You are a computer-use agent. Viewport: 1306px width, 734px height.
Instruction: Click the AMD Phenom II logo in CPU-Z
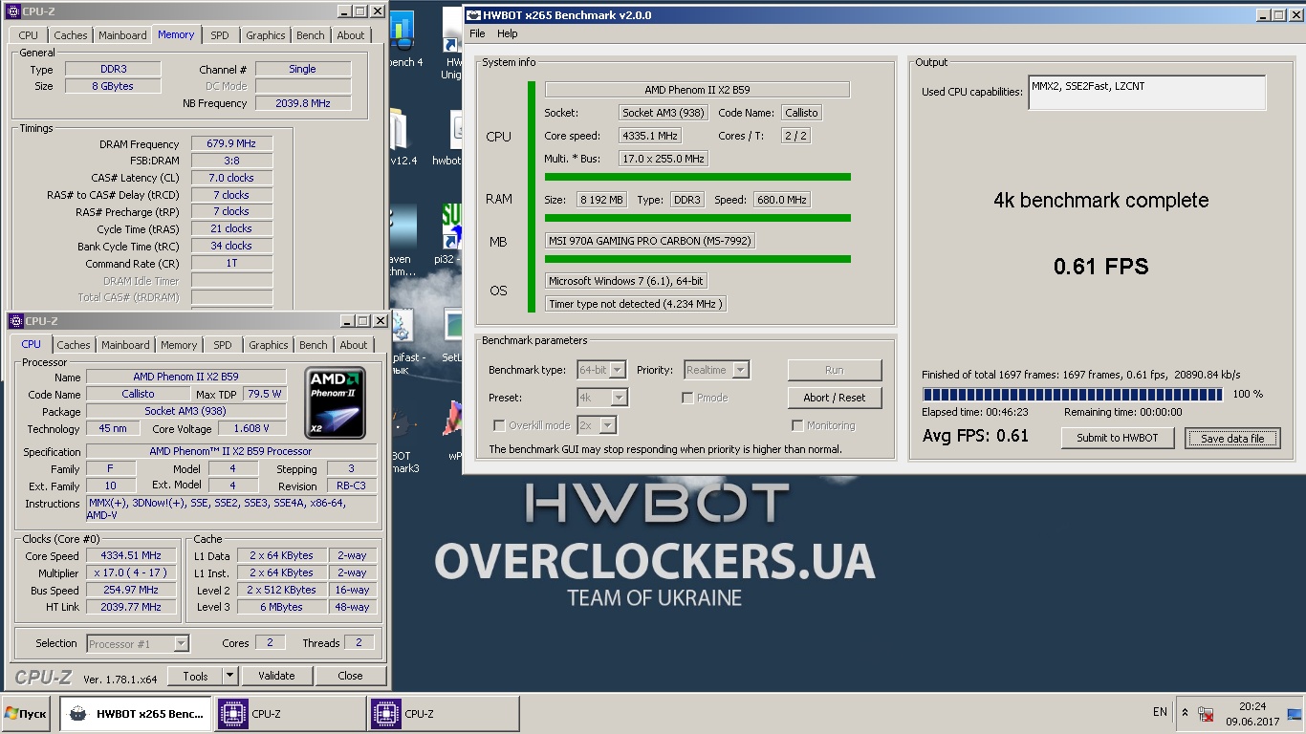coord(337,402)
